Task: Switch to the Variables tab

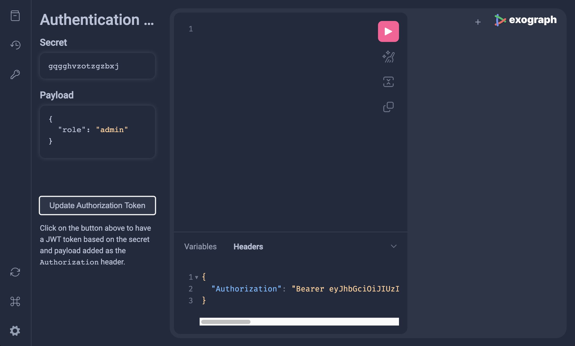Action: tap(200, 246)
